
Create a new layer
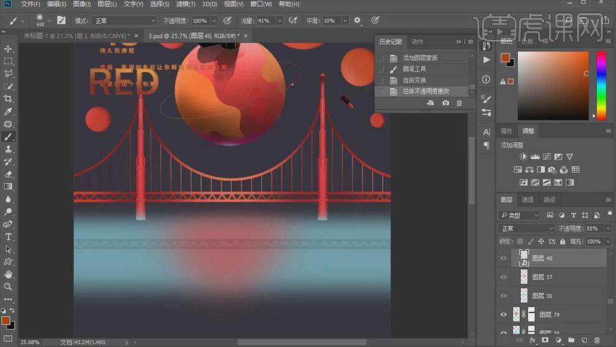tap(584, 340)
